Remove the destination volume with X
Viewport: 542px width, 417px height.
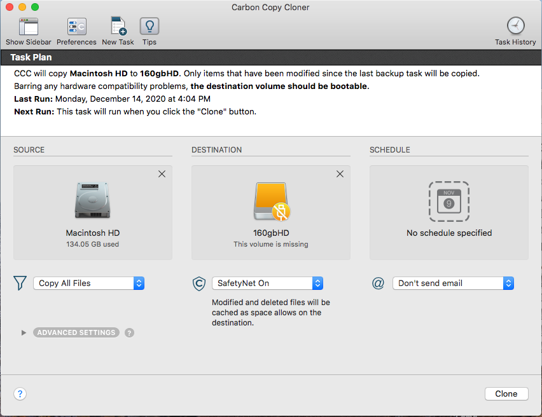pos(340,174)
